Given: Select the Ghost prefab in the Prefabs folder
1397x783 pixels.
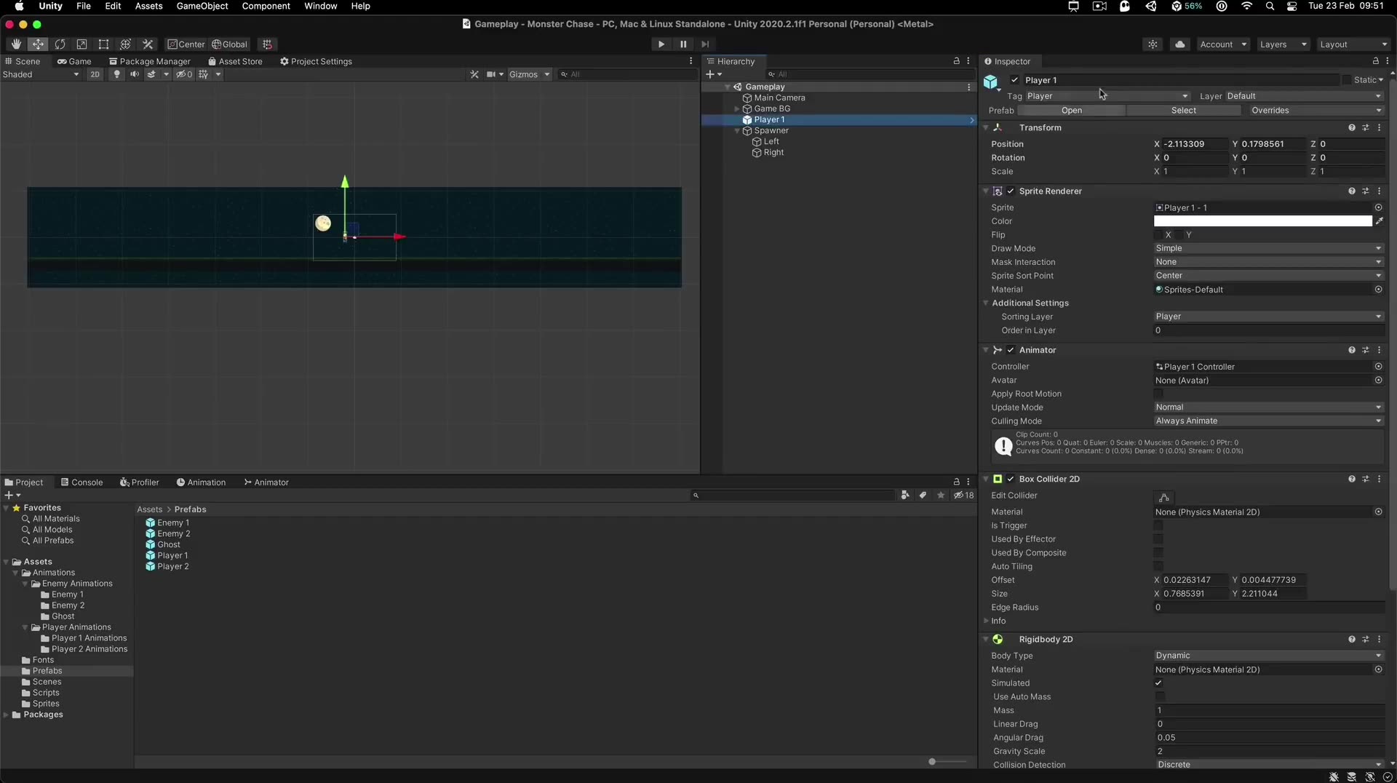Looking at the screenshot, I should [x=170, y=544].
